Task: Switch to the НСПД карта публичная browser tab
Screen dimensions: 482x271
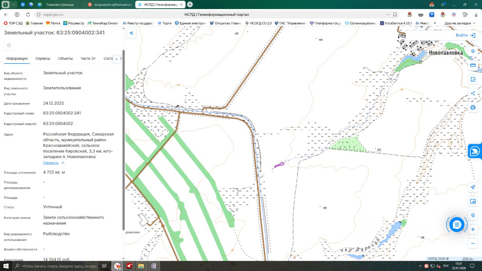Action: pos(109,5)
